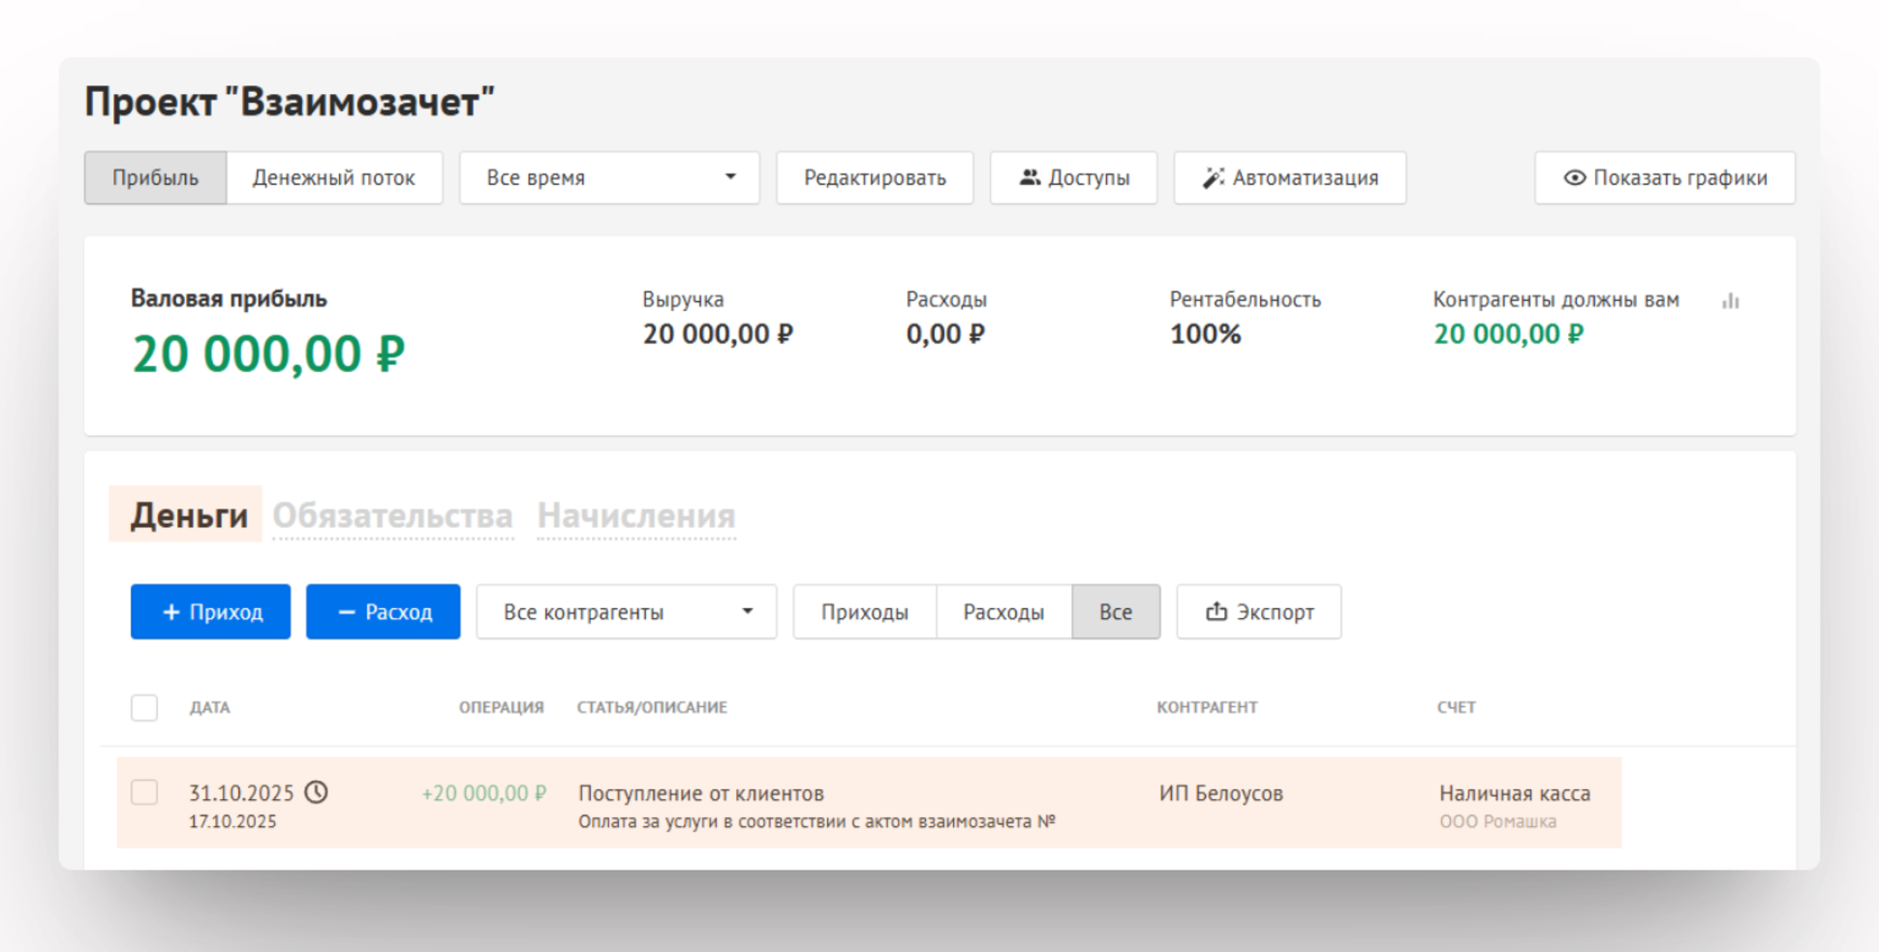1879x952 pixels.
Task: Click the bar chart icon near Контрагенты
Action: point(1731,301)
